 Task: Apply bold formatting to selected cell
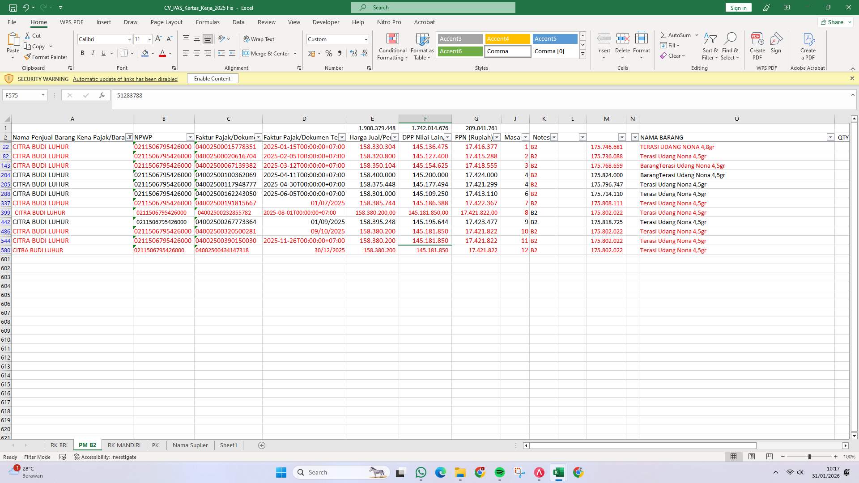coord(82,53)
